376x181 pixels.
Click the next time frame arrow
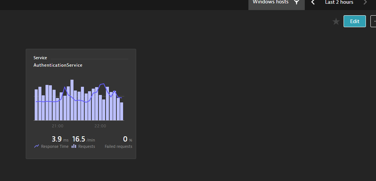[x=365, y=3]
